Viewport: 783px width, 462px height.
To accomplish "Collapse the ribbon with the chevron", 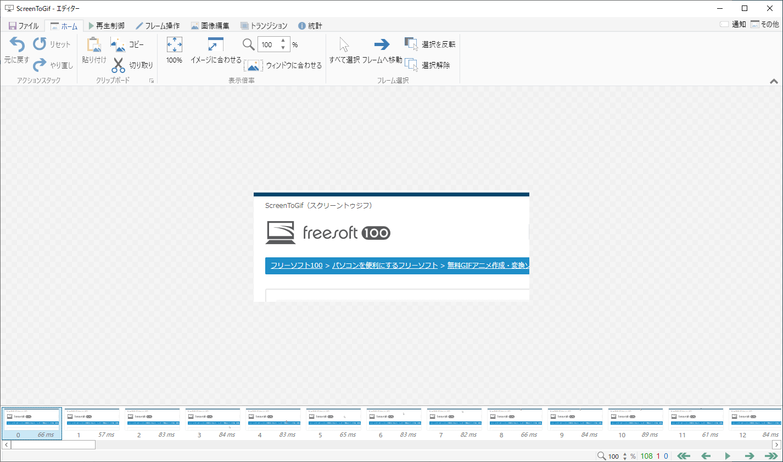I will coord(774,81).
